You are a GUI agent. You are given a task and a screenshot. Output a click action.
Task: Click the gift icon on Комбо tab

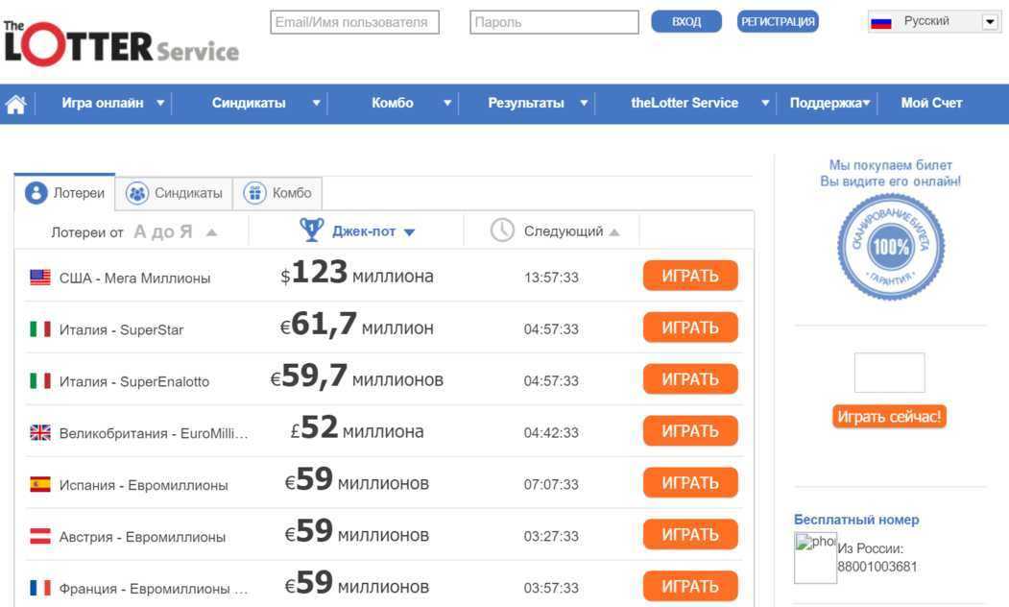(x=254, y=192)
